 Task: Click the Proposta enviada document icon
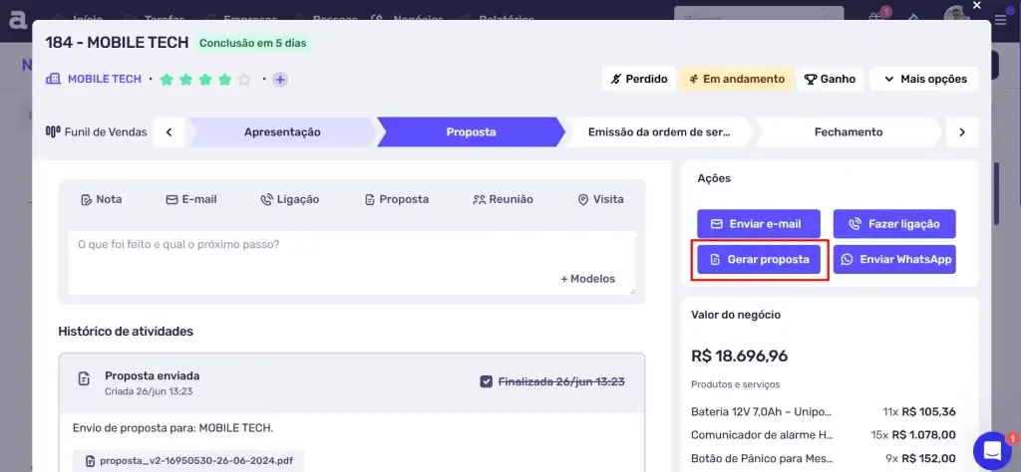pos(84,379)
